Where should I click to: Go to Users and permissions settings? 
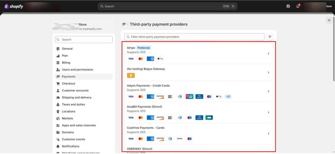pyautogui.click(x=77, y=70)
